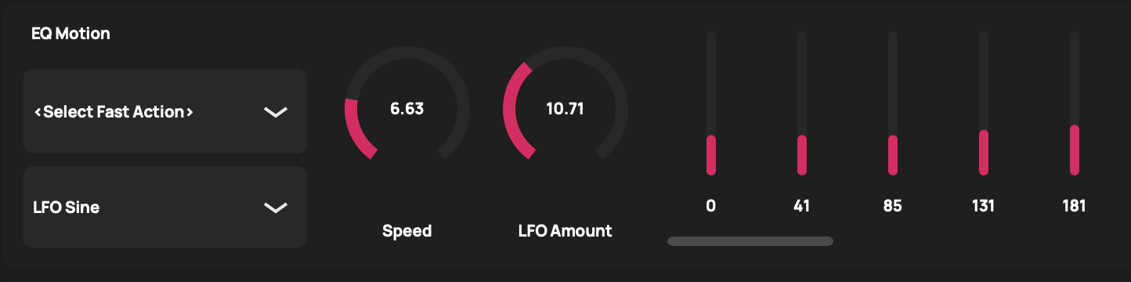Click the slider labeled 181
This screenshot has width=1131, height=282.
[x=1075, y=103]
